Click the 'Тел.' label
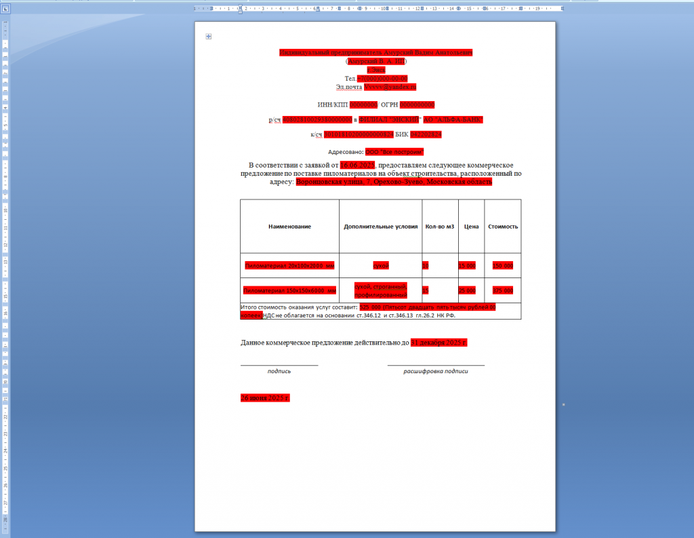694x538 pixels. pyautogui.click(x=350, y=79)
